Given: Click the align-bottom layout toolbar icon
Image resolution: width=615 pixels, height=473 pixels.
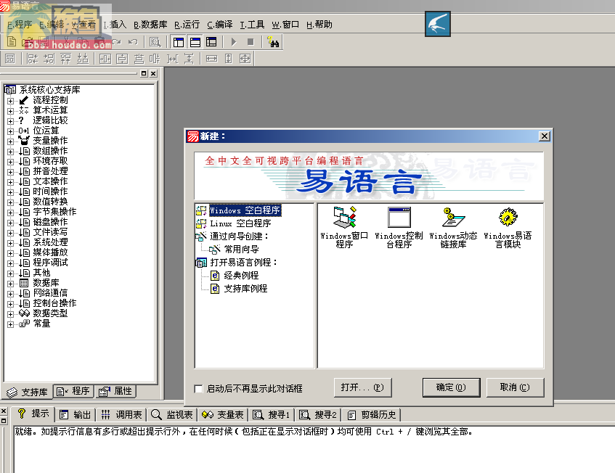Looking at the screenshot, I should click(x=82, y=59).
